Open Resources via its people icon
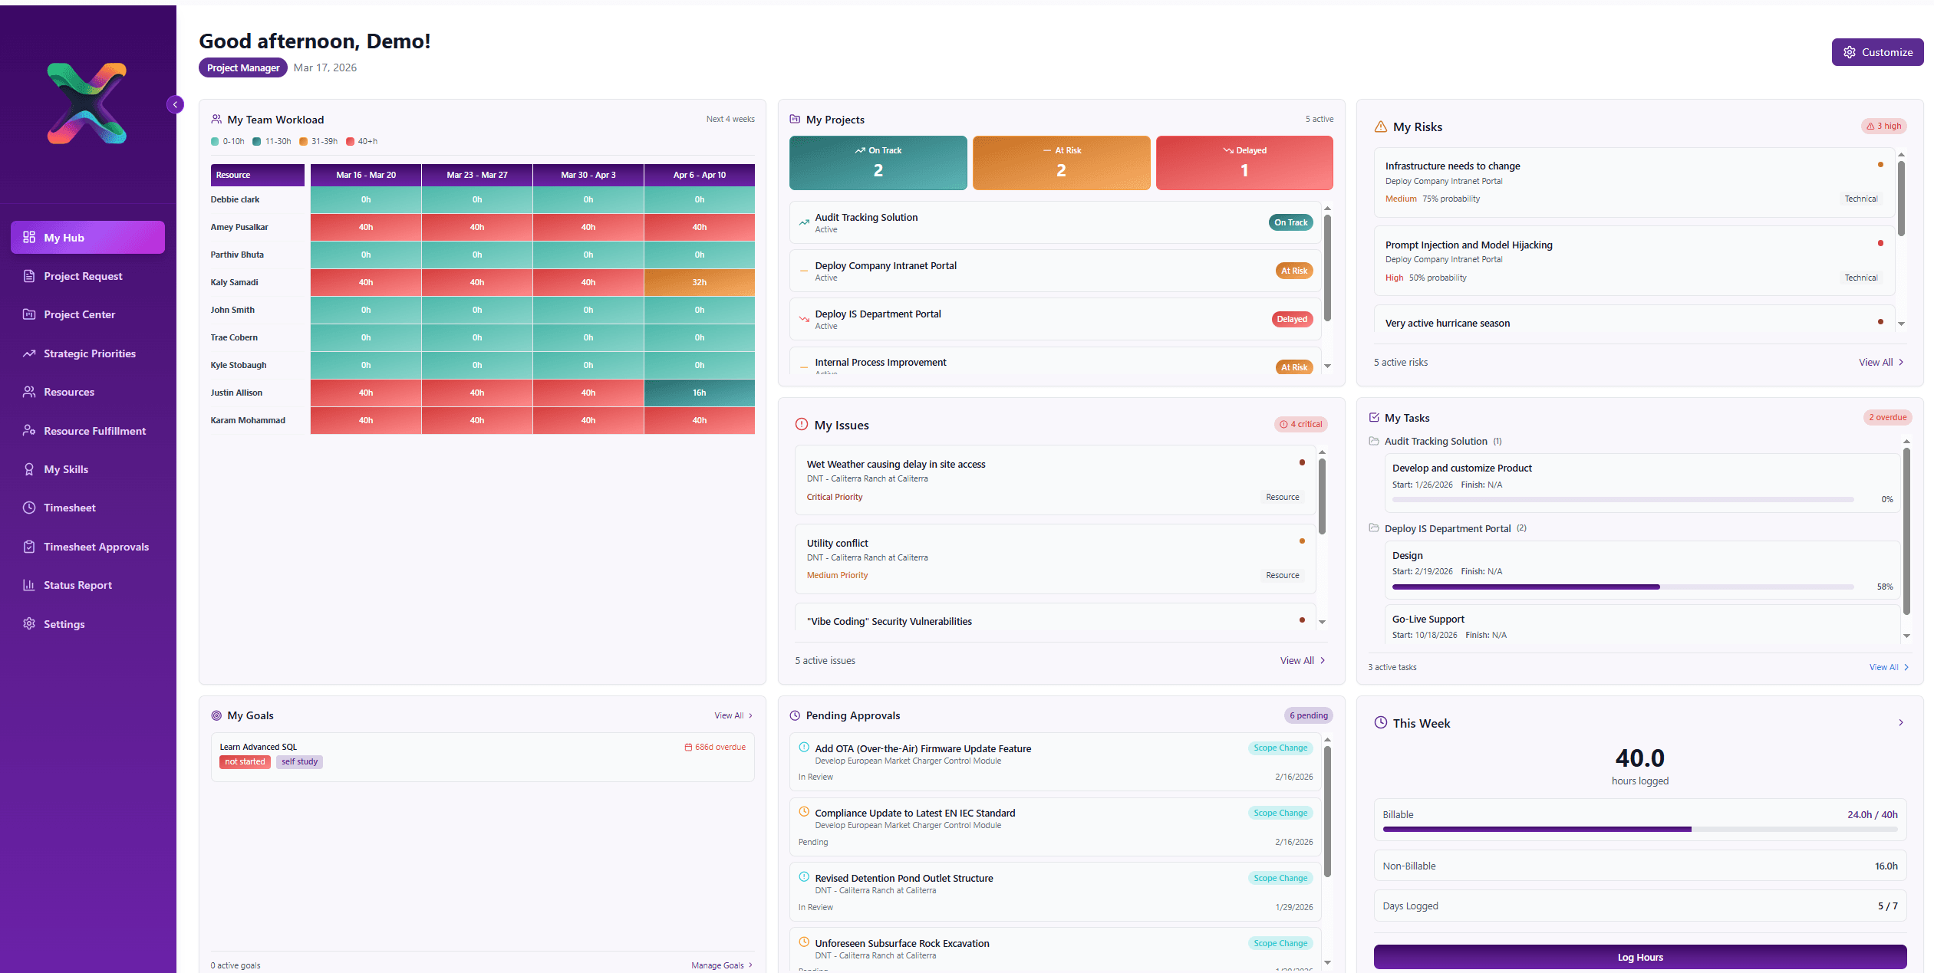This screenshot has width=1934, height=973. coord(28,392)
